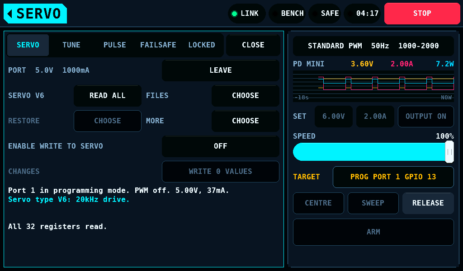
Task: Switch to the SERVO tab
Action: [28, 45]
